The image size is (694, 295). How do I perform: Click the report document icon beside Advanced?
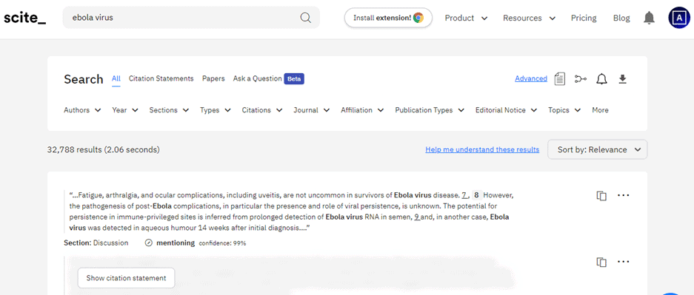click(560, 79)
